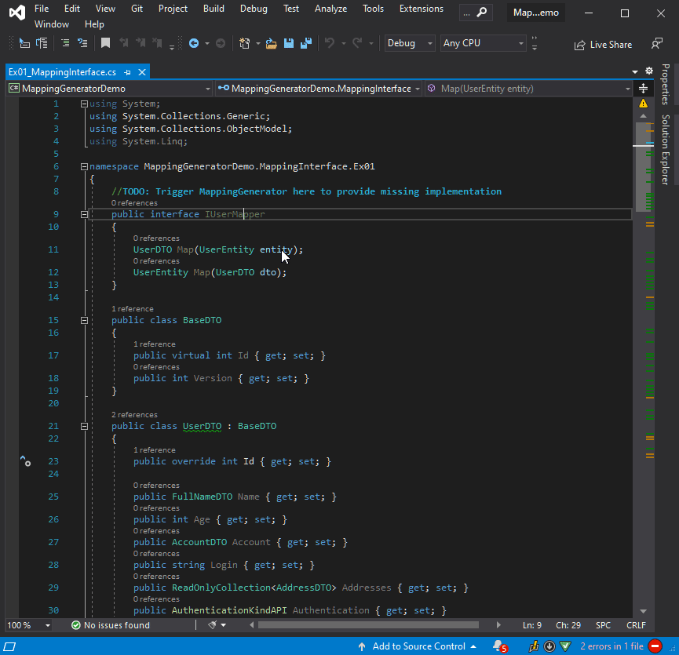The image size is (679, 655).
Task: Open the Analyze menu
Action: point(330,9)
